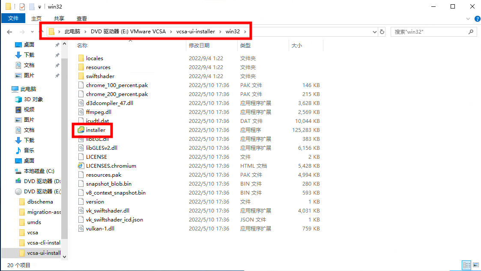Click properties icon in quick access toolbar
Viewport: 481px width, 271px height.
coord(22,6)
